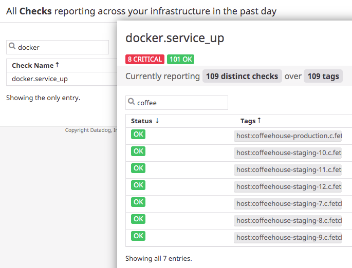Open the docker.service_up check row
This screenshot has width=352, height=268.
[x=40, y=79]
